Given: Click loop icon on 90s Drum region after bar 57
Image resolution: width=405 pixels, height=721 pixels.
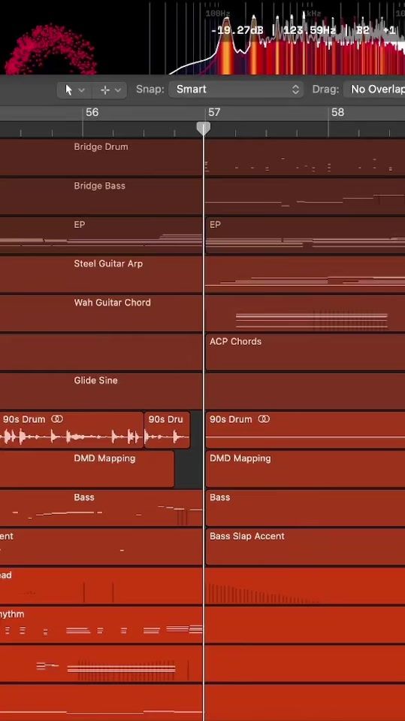Looking at the screenshot, I should pos(264,419).
